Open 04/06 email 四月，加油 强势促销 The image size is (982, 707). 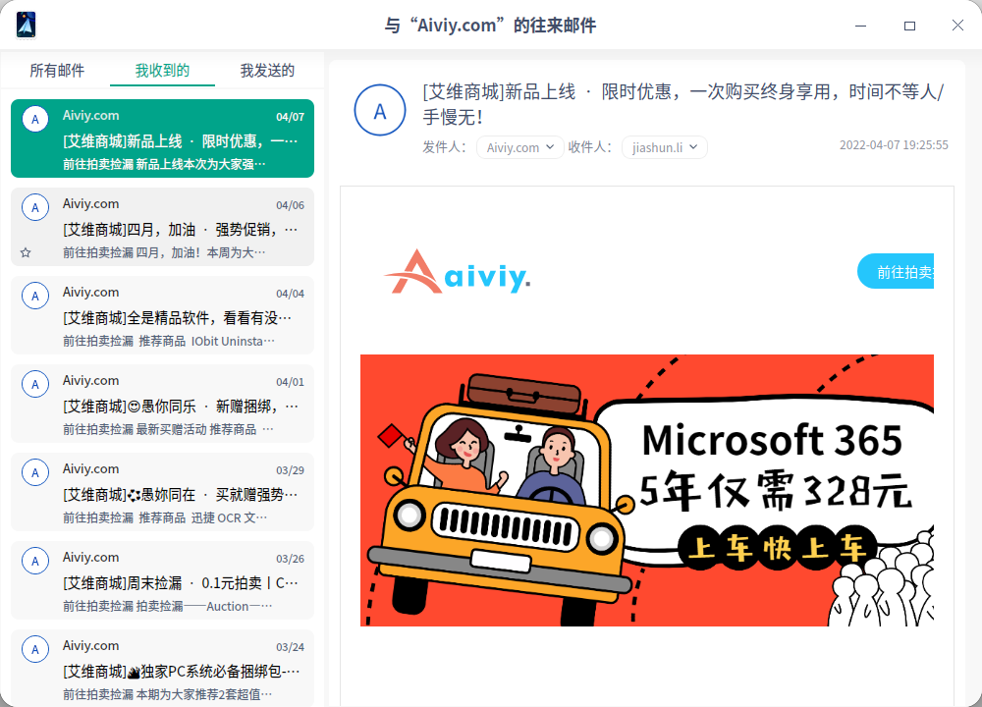point(162,227)
